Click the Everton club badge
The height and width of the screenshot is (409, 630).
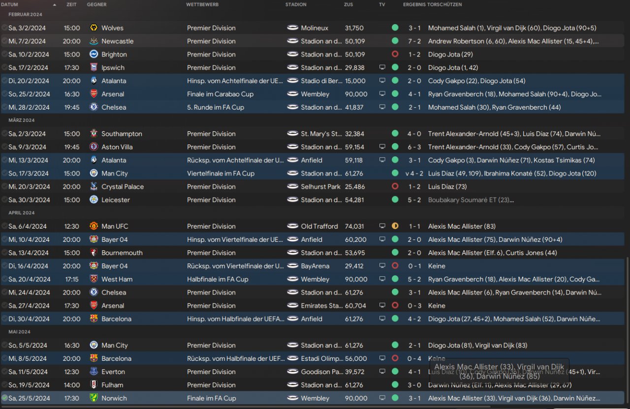pos(94,372)
